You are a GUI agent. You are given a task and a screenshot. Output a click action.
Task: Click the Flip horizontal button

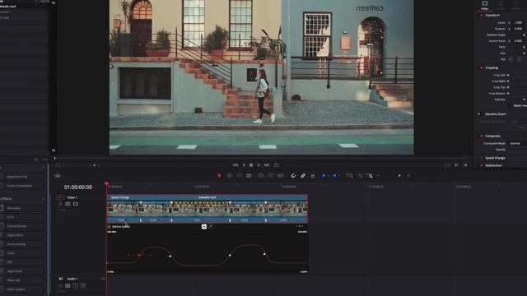click(511, 59)
